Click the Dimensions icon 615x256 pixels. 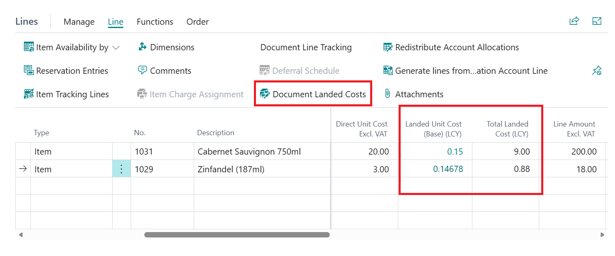143,47
